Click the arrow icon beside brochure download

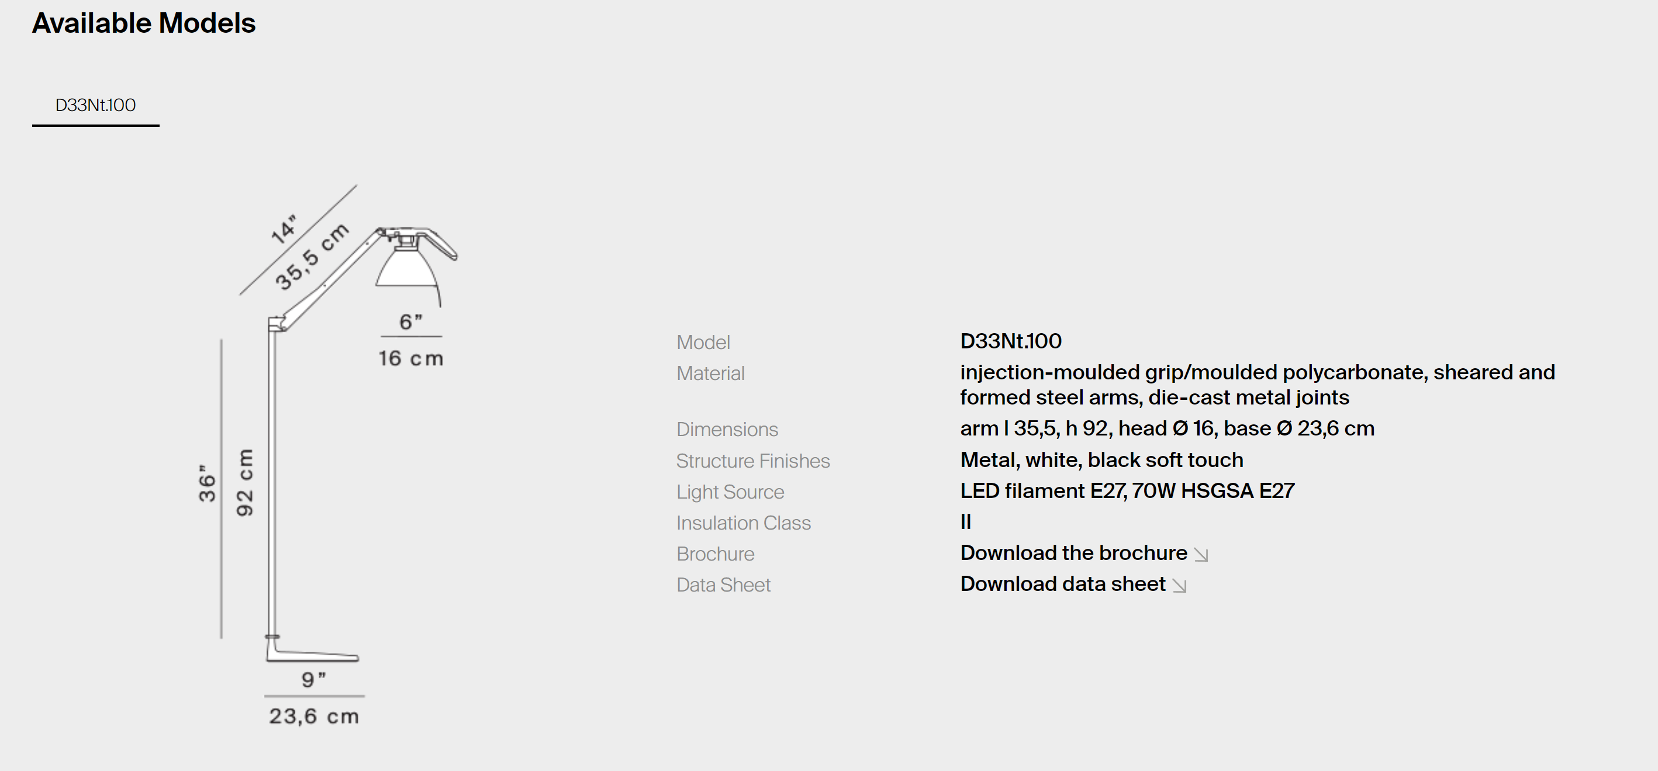1201,554
